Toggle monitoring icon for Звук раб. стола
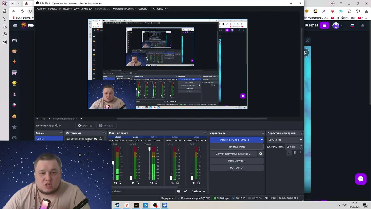 [x=120, y=183]
